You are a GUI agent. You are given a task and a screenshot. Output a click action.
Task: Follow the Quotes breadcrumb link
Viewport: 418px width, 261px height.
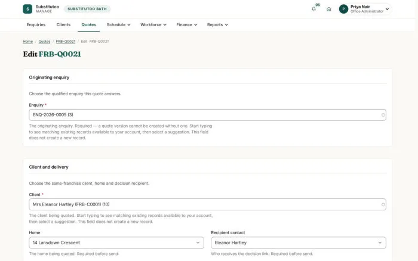(x=44, y=42)
